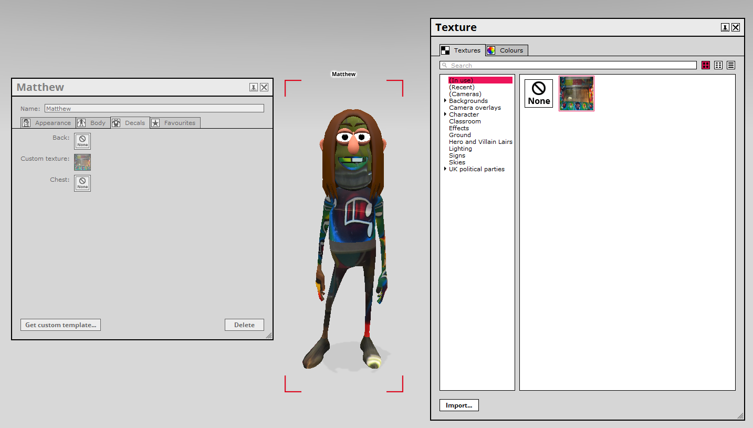Switch to the details thumbnail view
753x428 pixels.
tap(718, 65)
